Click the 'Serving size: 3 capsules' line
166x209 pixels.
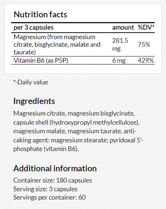45,189
